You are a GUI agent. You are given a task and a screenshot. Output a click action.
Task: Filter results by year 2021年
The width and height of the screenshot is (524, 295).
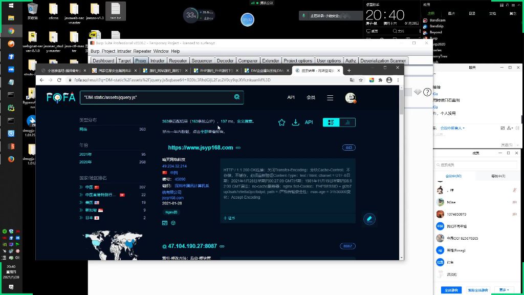(85, 154)
